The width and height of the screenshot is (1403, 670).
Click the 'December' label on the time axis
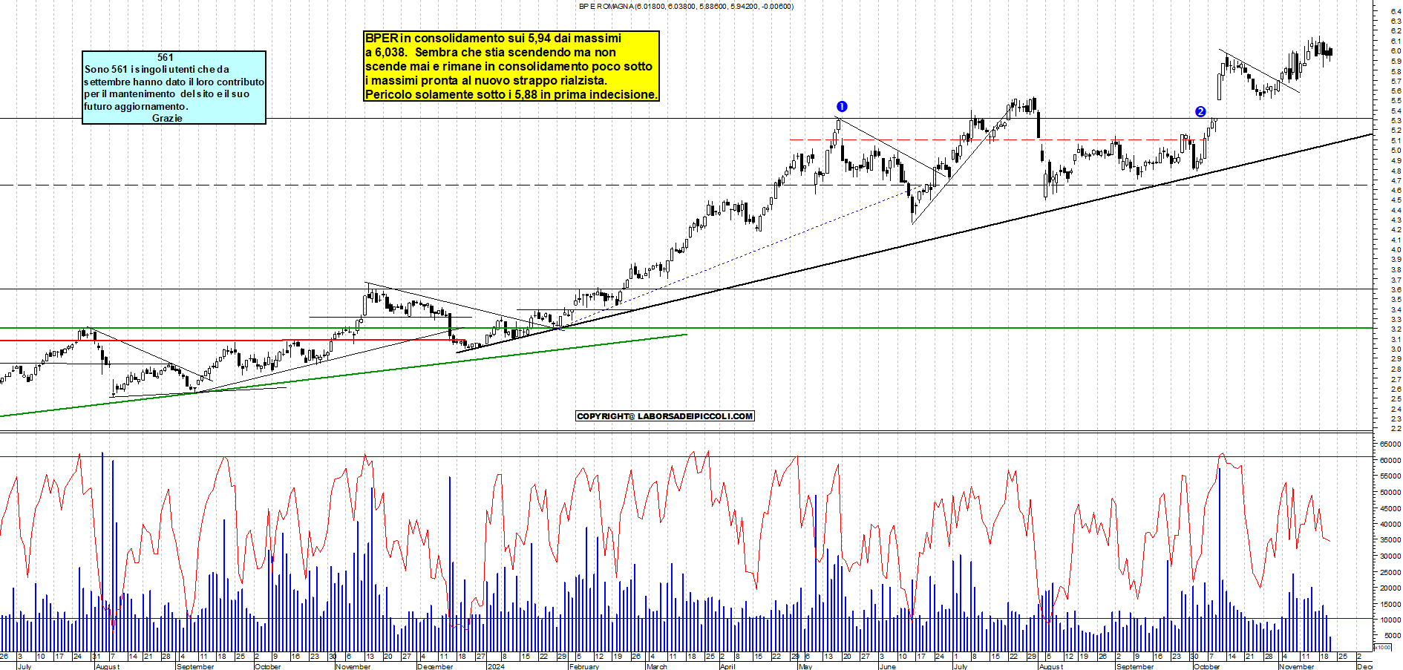(x=435, y=666)
